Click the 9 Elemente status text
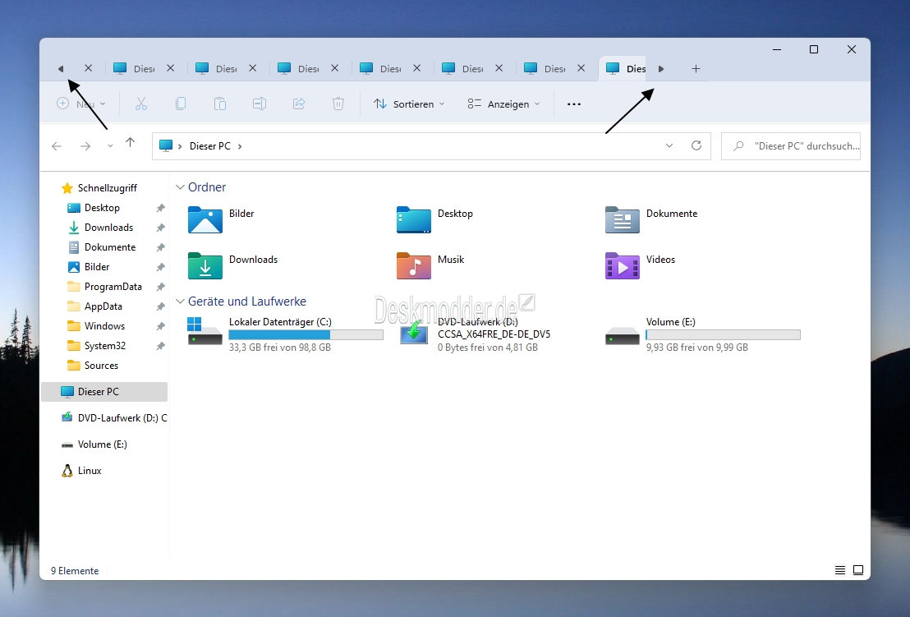The image size is (910, 617). coord(75,571)
